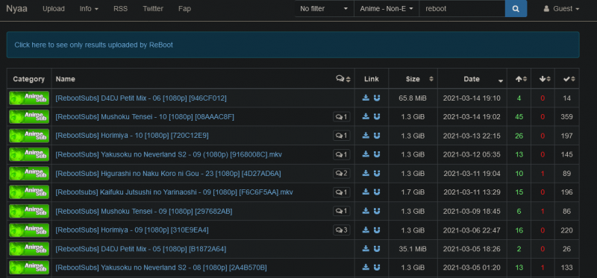Open comments for Mushoku Tensei - 10
The height and width of the screenshot is (278, 597).
342,117
